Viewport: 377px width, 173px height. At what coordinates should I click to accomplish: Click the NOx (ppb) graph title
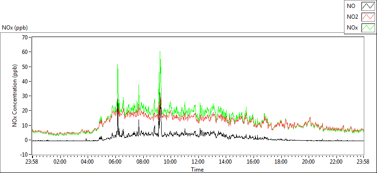pos(15,28)
